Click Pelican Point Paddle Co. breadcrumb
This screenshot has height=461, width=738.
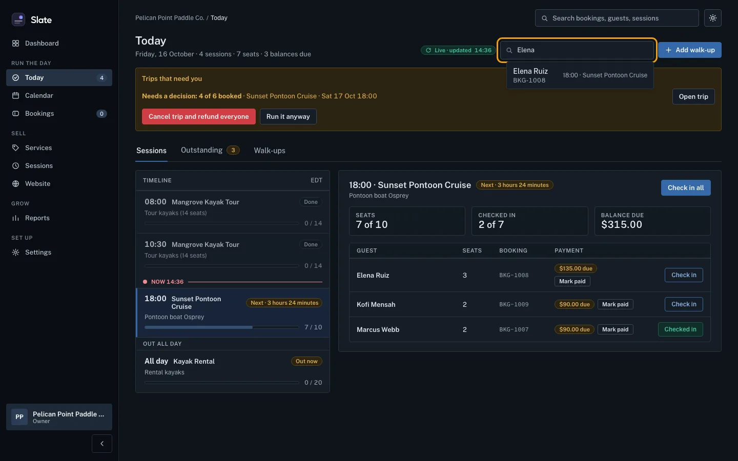tap(170, 18)
